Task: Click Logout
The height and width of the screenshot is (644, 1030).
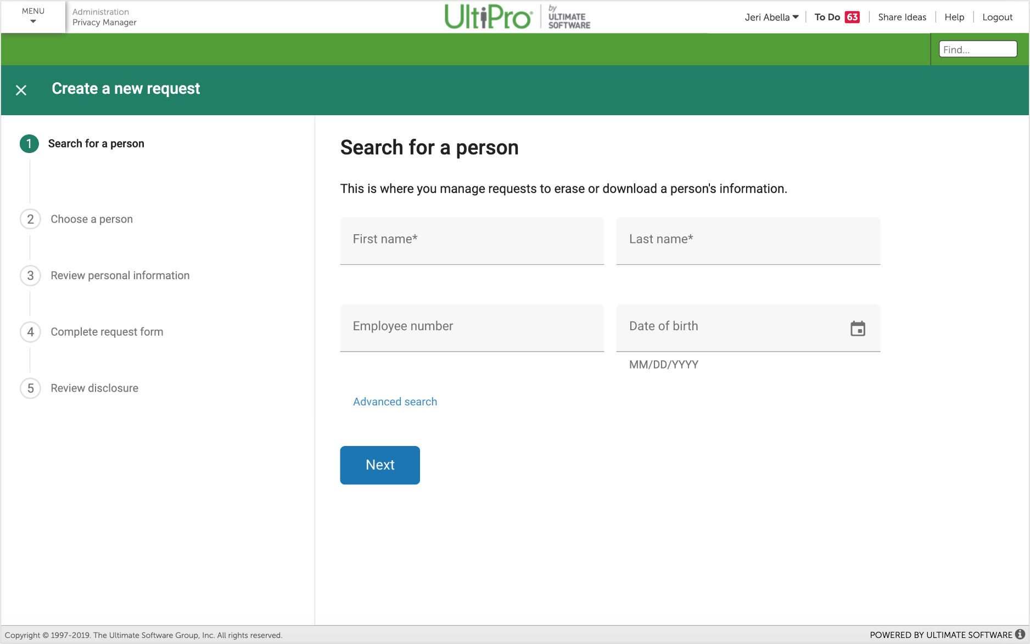Action: (997, 17)
